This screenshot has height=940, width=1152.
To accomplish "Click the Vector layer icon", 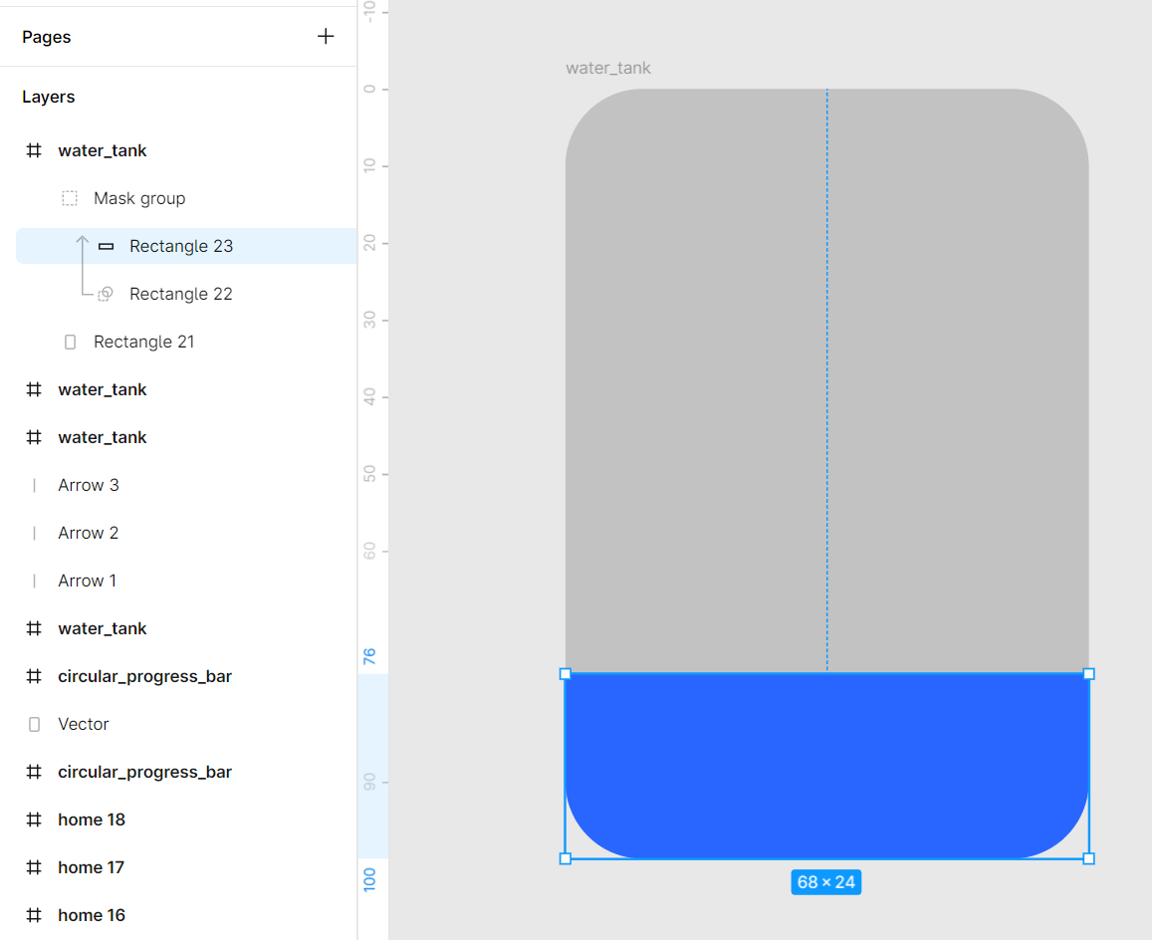I will point(34,724).
